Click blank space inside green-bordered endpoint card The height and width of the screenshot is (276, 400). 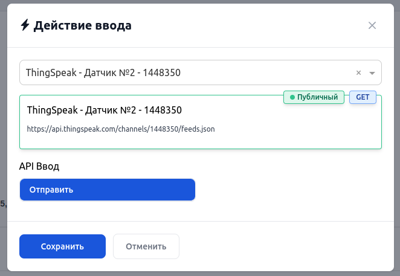tap(302, 130)
